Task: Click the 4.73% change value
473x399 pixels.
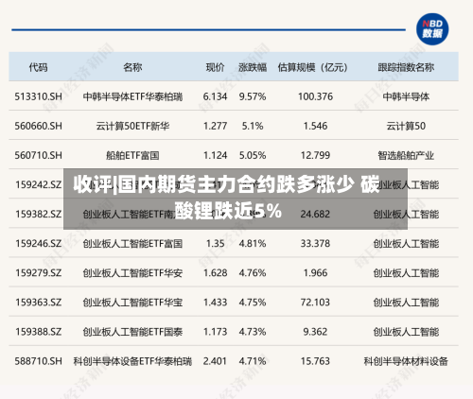Action: point(253,332)
